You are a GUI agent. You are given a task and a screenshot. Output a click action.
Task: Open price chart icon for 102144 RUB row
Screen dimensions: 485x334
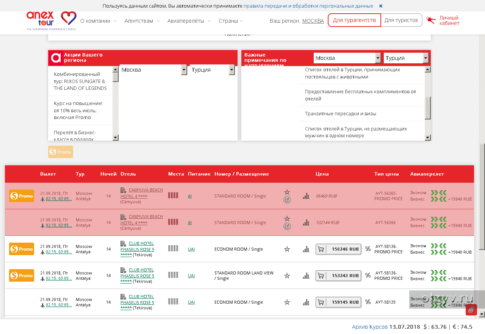click(x=306, y=223)
